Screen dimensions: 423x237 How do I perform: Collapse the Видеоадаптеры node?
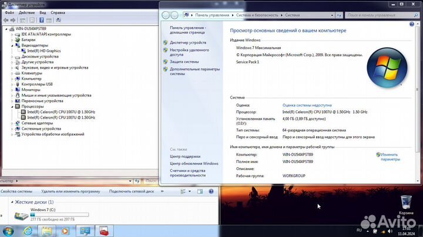pos(12,46)
